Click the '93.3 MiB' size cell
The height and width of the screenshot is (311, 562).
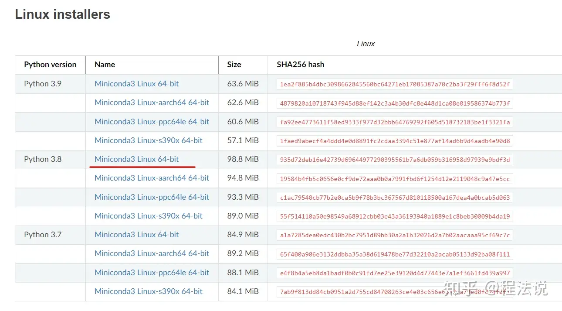(243, 197)
